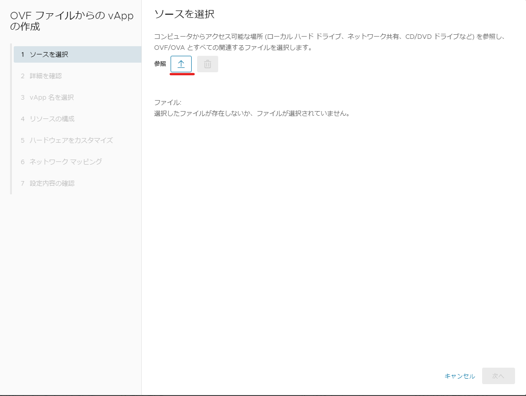
Task: Click the ファイル: label
Action: point(167,102)
